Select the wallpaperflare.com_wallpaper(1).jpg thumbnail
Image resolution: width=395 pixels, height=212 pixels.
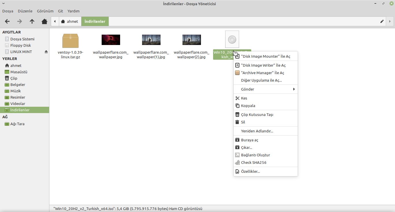click(x=151, y=40)
